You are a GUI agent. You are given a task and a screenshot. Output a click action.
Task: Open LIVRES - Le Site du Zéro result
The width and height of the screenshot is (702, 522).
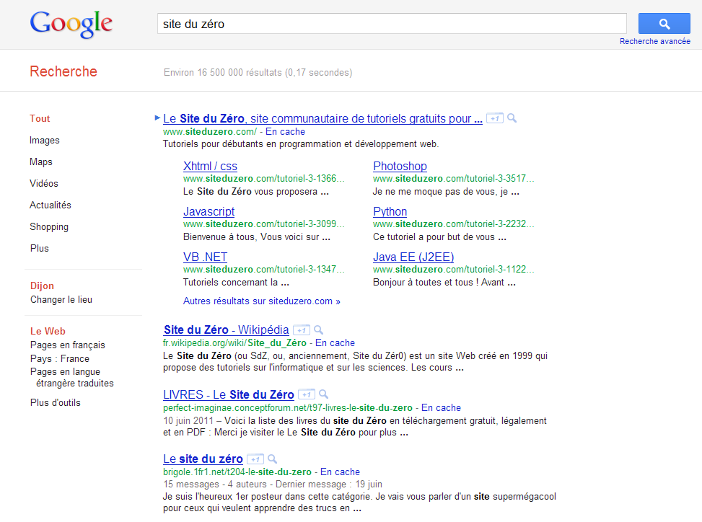point(228,394)
